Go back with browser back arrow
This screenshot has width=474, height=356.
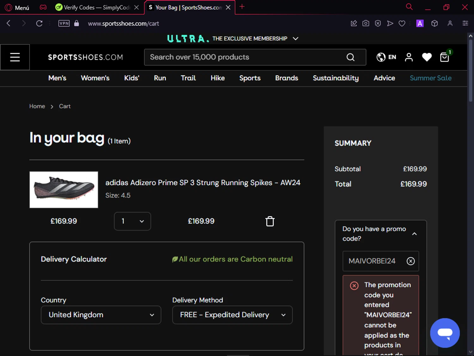point(9,23)
